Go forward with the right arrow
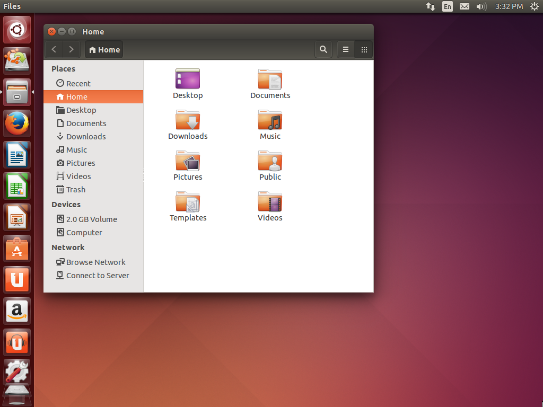The width and height of the screenshot is (543, 407). click(71, 49)
